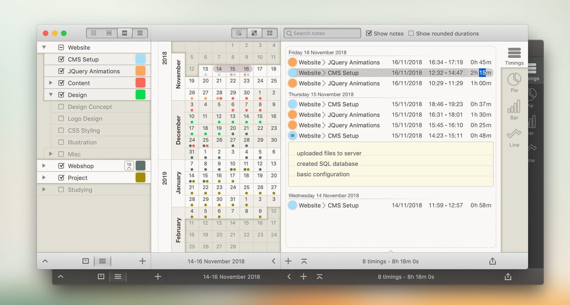570x305 pixels.
Task: Select the 2018 year label
Action: pos(165,57)
